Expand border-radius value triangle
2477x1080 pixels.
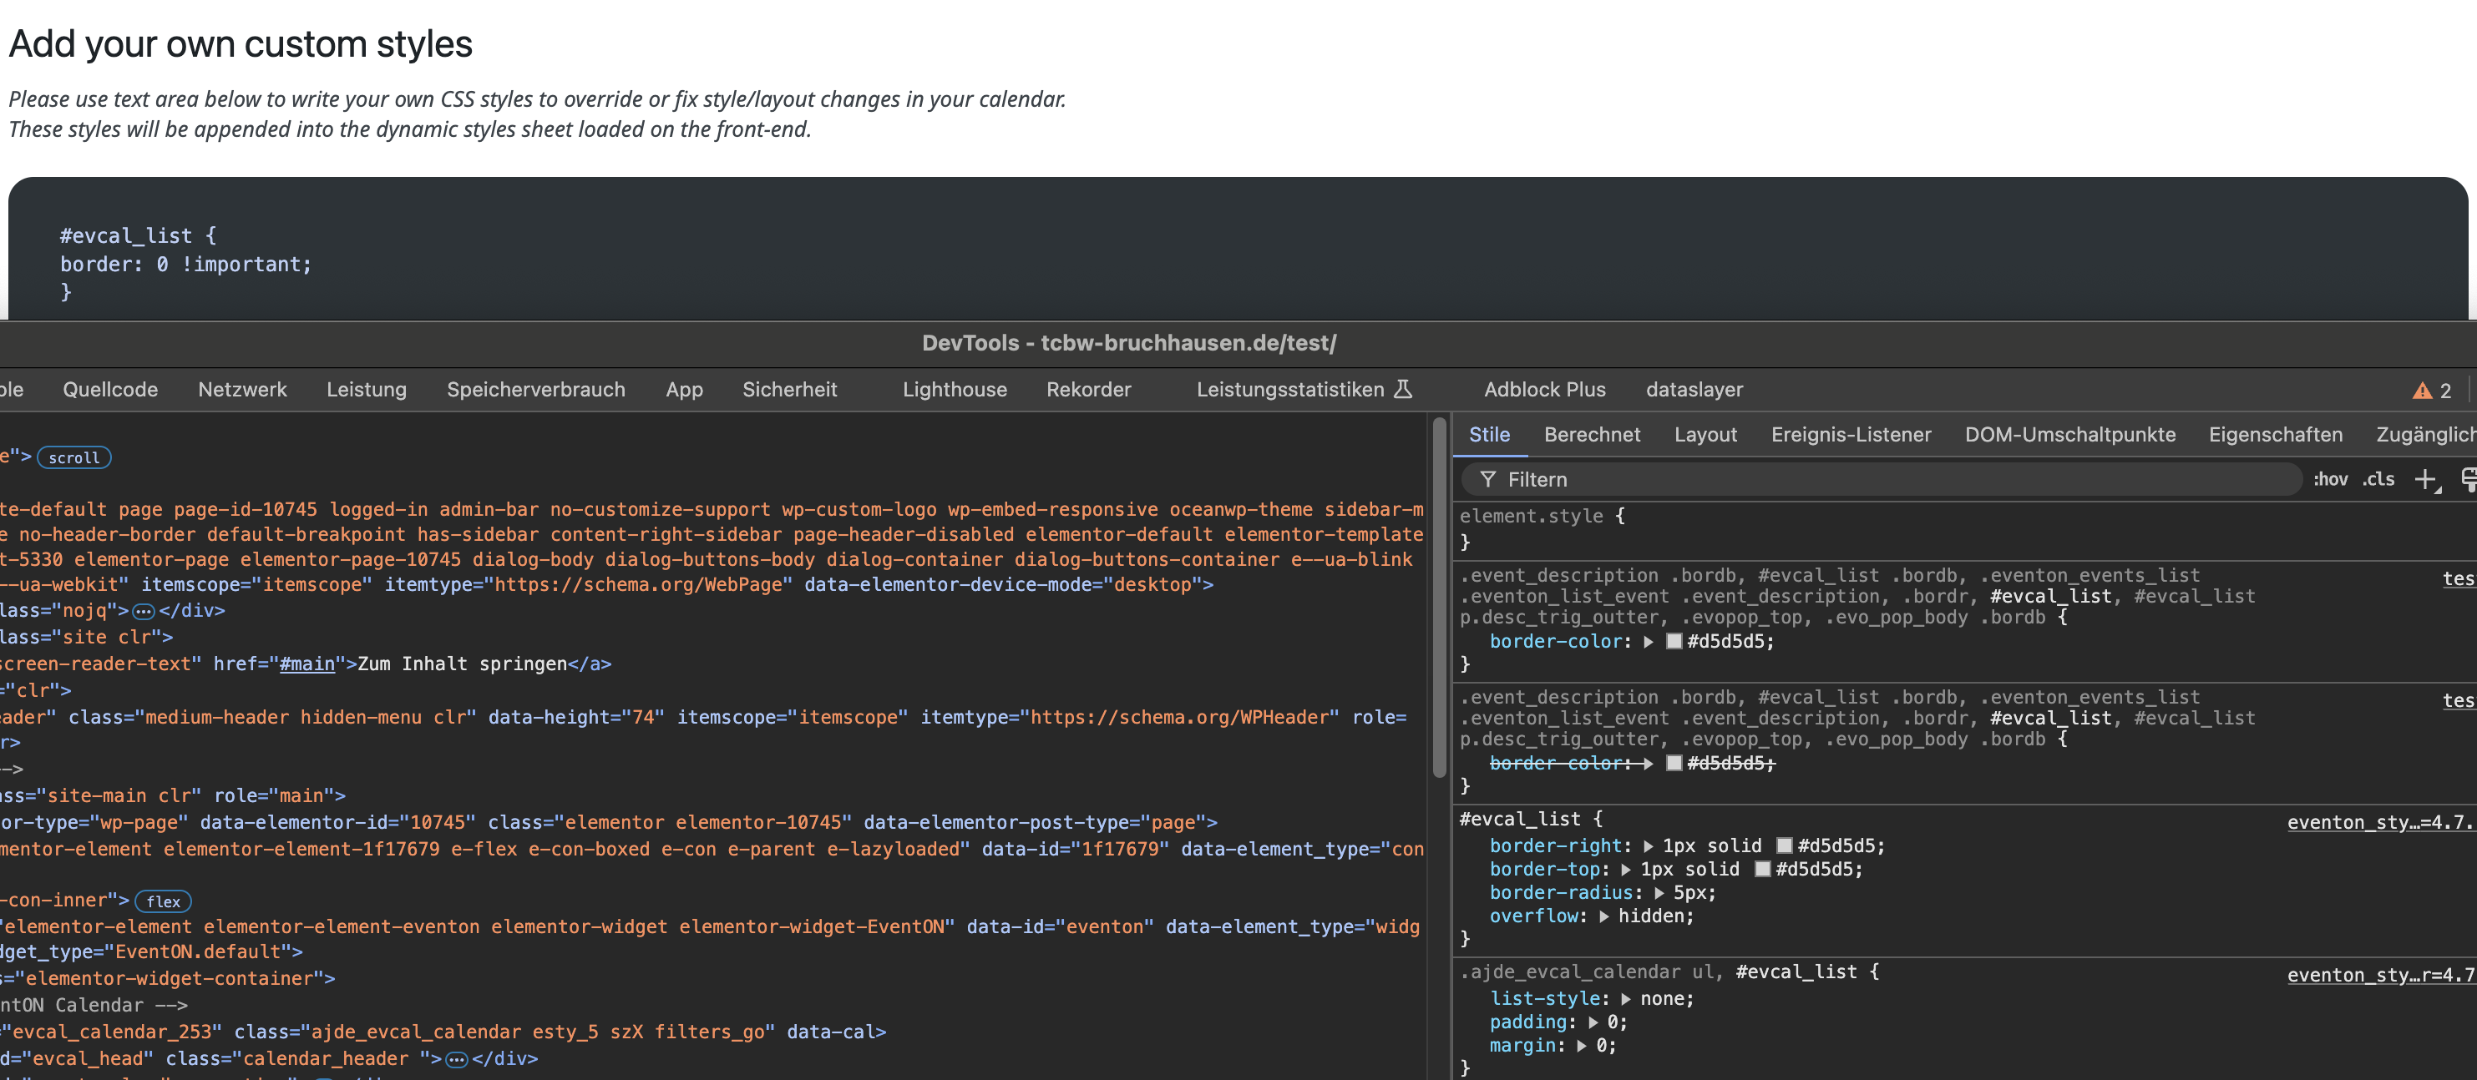1659,894
